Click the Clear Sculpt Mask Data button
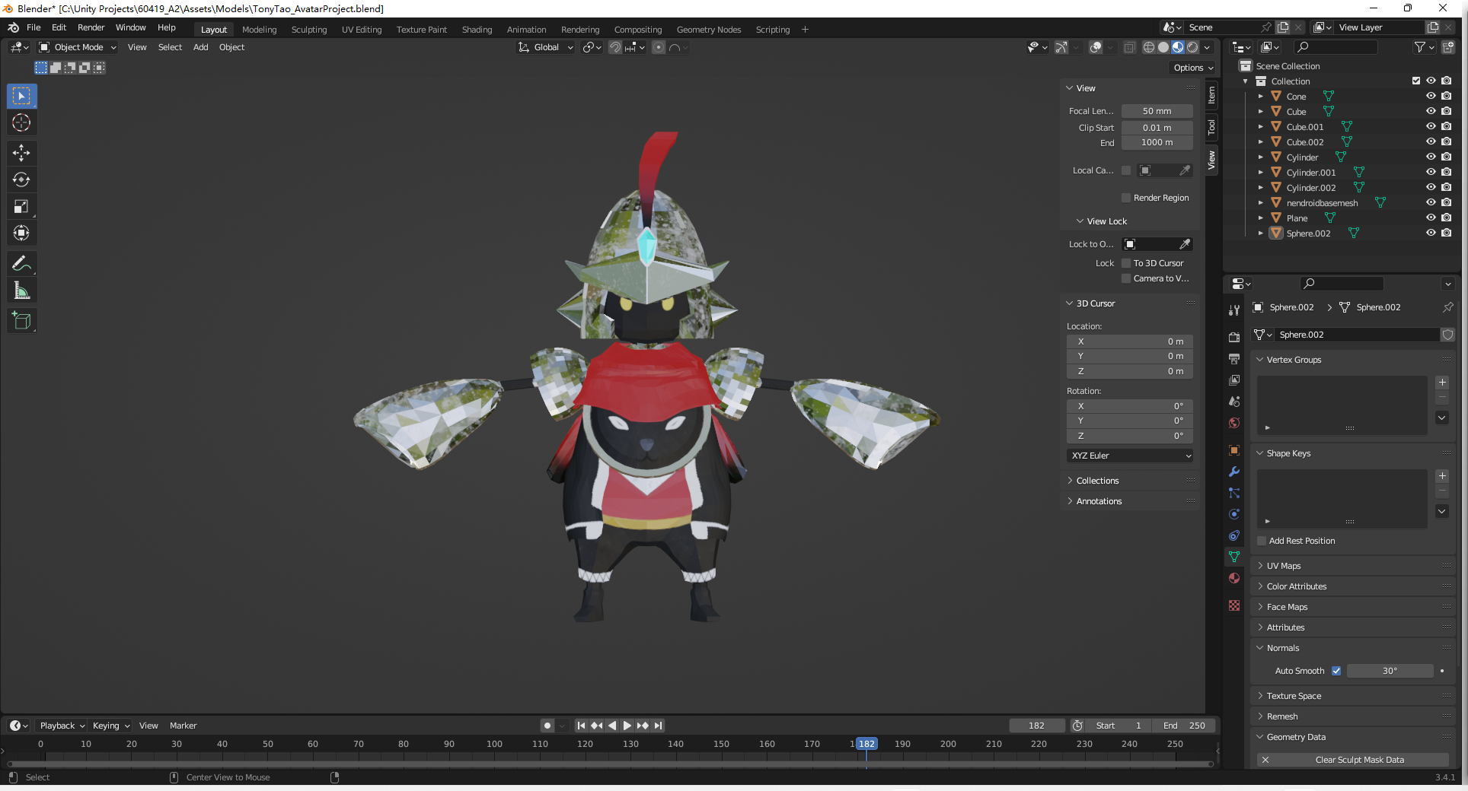 point(1359,760)
